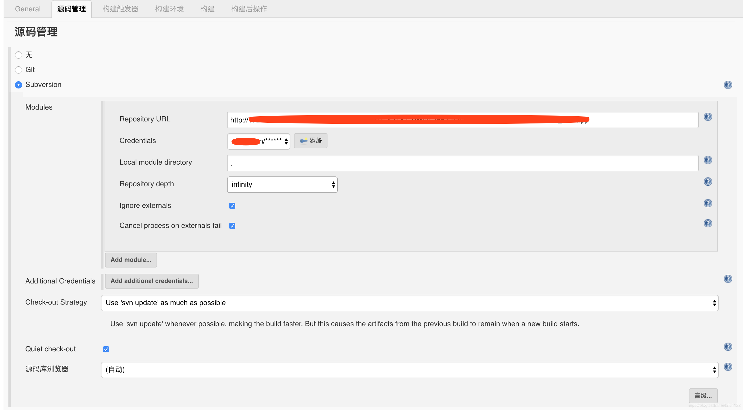Switch to the 构建触发器 tab

point(120,9)
